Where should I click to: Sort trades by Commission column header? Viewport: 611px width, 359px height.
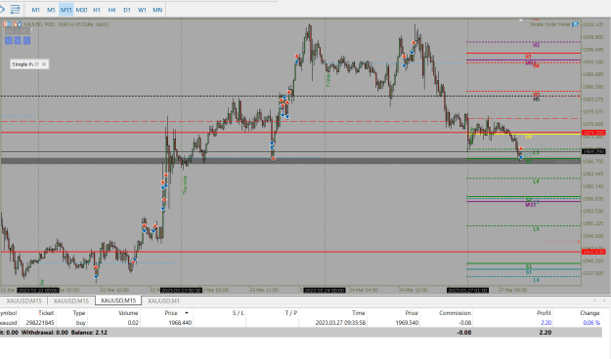(x=455, y=313)
